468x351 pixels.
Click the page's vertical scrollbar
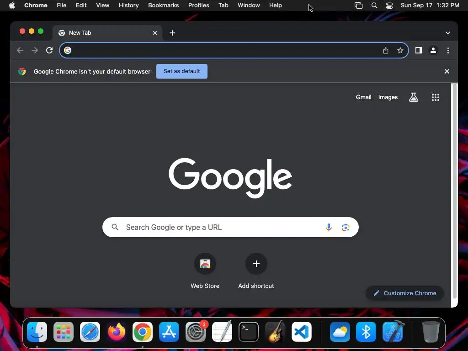pos(454,191)
